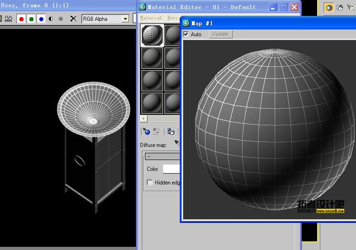Click the Material Editor title bar icon
This screenshot has height=250, width=356.
tap(142, 7)
